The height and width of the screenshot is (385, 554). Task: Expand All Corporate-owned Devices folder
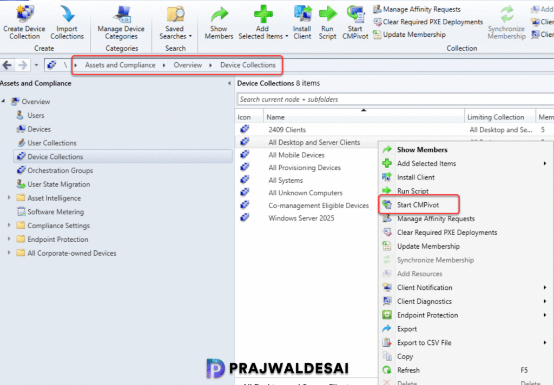[9, 253]
